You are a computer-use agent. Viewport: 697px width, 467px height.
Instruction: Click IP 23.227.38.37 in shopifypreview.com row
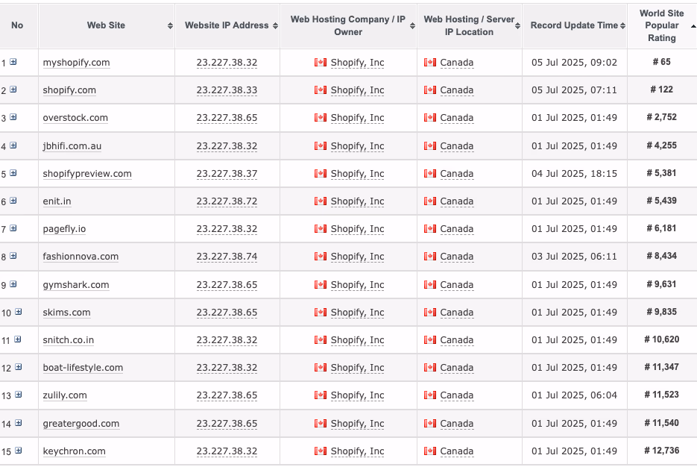click(227, 174)
